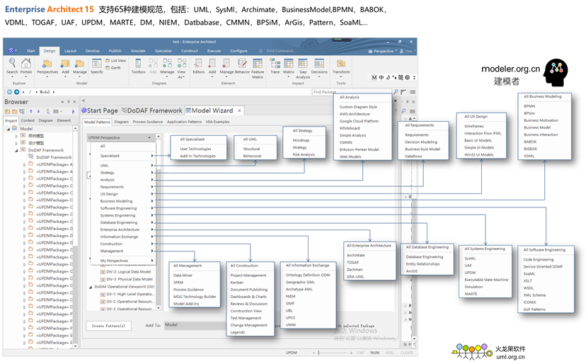Screen dimensions: 588x364
Task: Open the Configure ribbon tab
Action: point(239,51)
